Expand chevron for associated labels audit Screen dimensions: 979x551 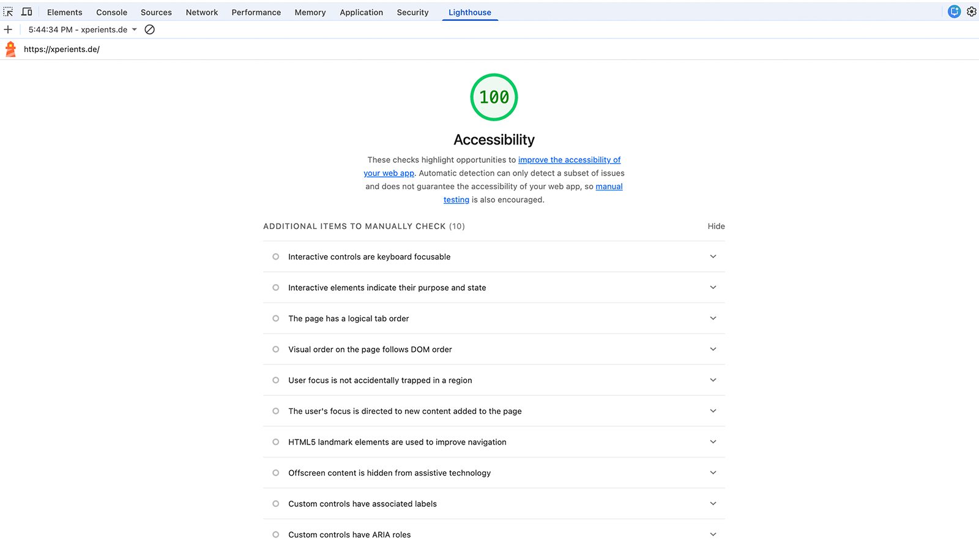(x=713, y=504)
